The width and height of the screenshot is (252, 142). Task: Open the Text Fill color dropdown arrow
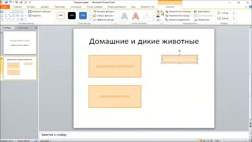tap(161, 11)
